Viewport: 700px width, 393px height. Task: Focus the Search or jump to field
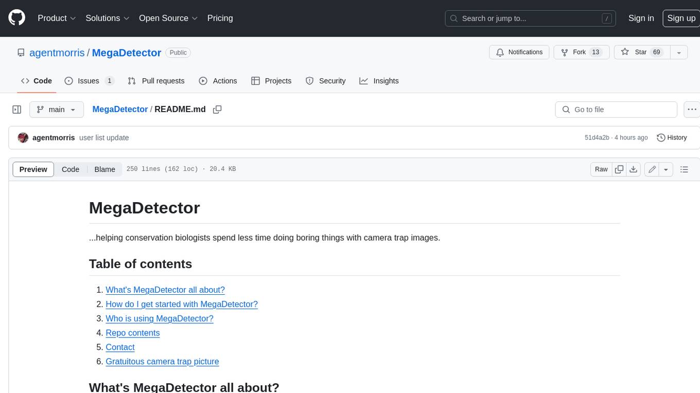click(530, 19)
